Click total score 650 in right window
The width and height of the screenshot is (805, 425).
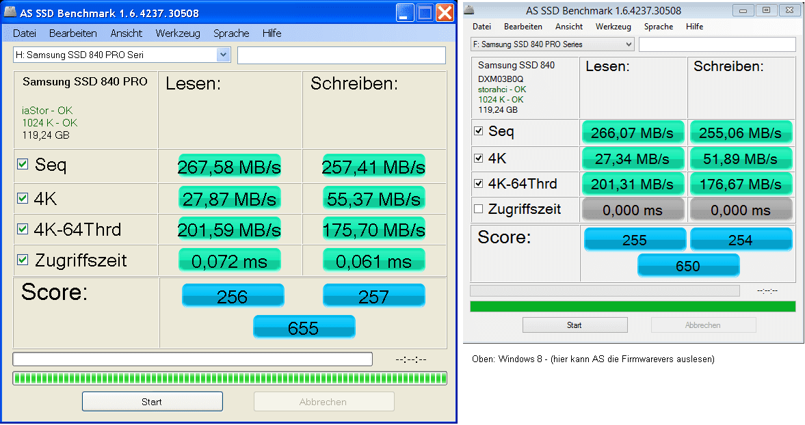click(x=689, y=266)
